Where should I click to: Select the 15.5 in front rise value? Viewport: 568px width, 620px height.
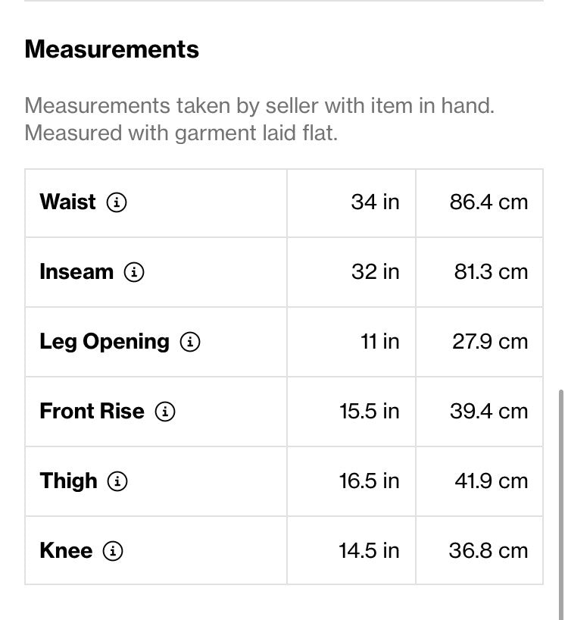tap(370, 412)
